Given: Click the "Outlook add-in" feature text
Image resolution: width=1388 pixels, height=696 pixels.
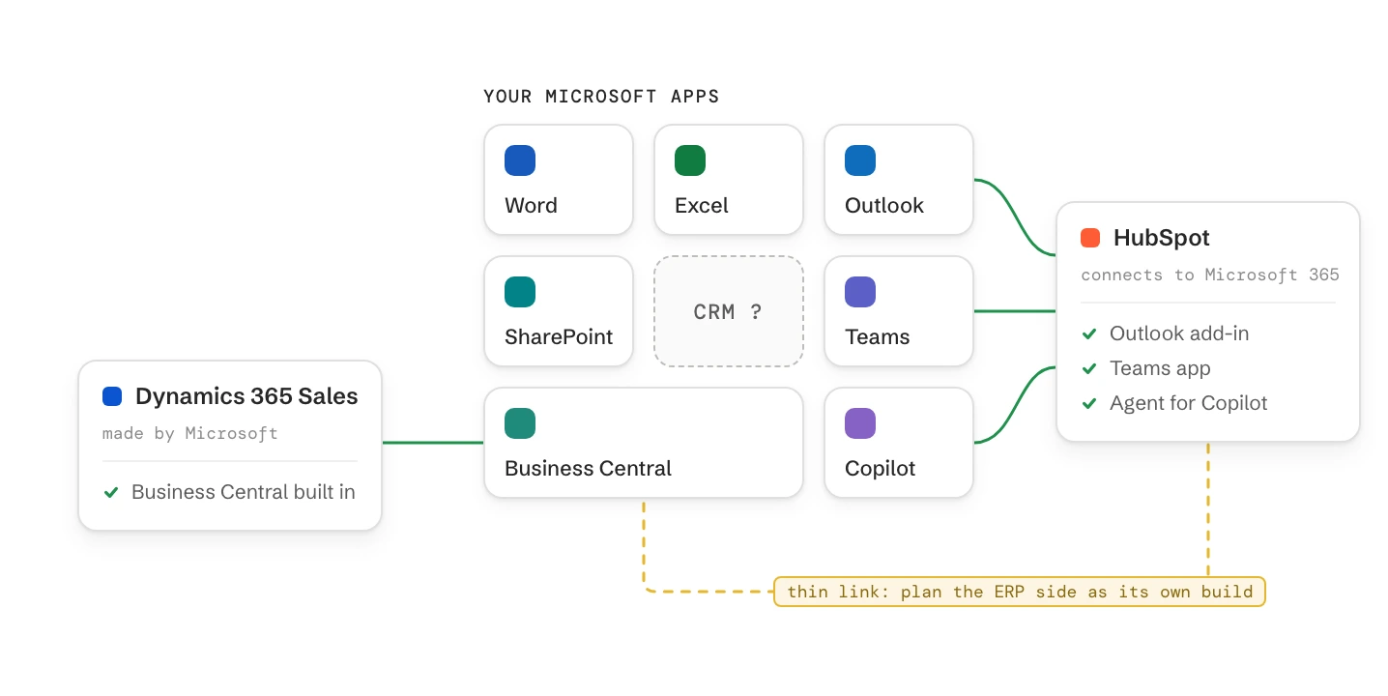Looking at the screenshot, I should [1179, 333].
